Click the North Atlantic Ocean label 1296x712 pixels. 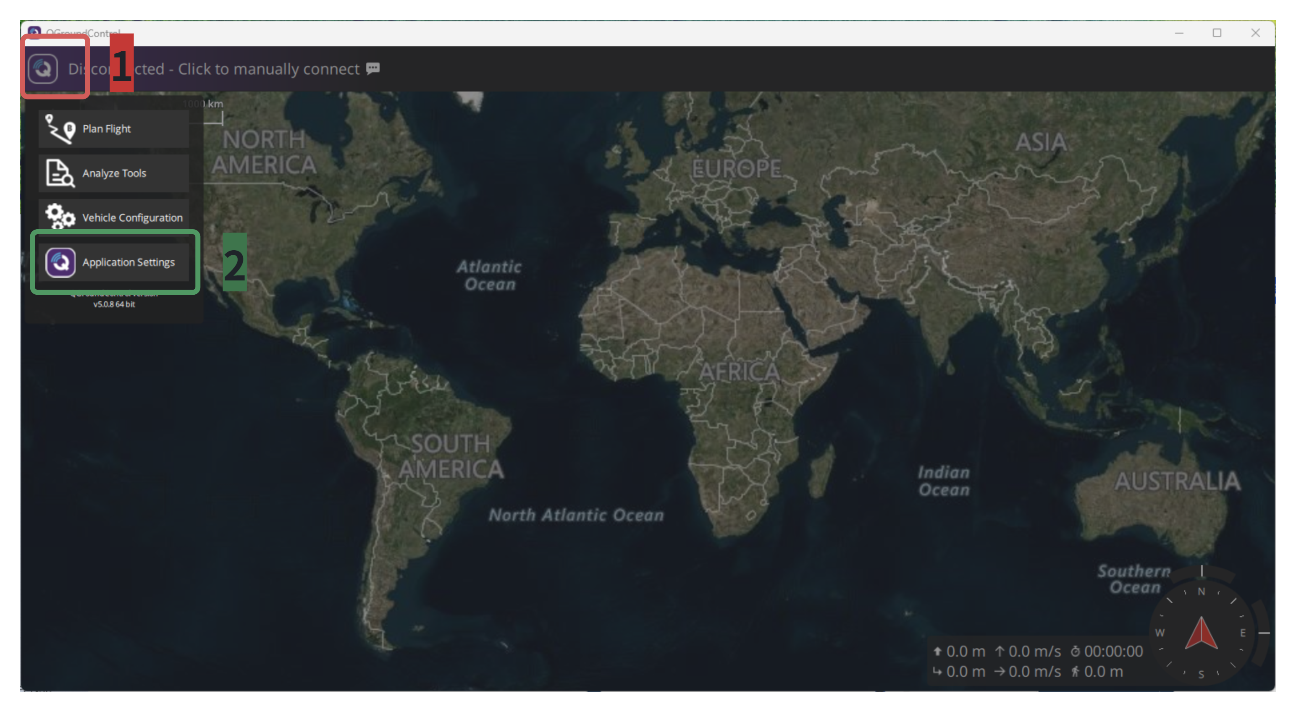pos(577,515)
